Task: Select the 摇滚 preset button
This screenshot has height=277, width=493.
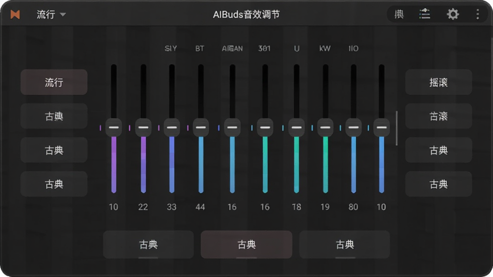Action: click(439, 82)
